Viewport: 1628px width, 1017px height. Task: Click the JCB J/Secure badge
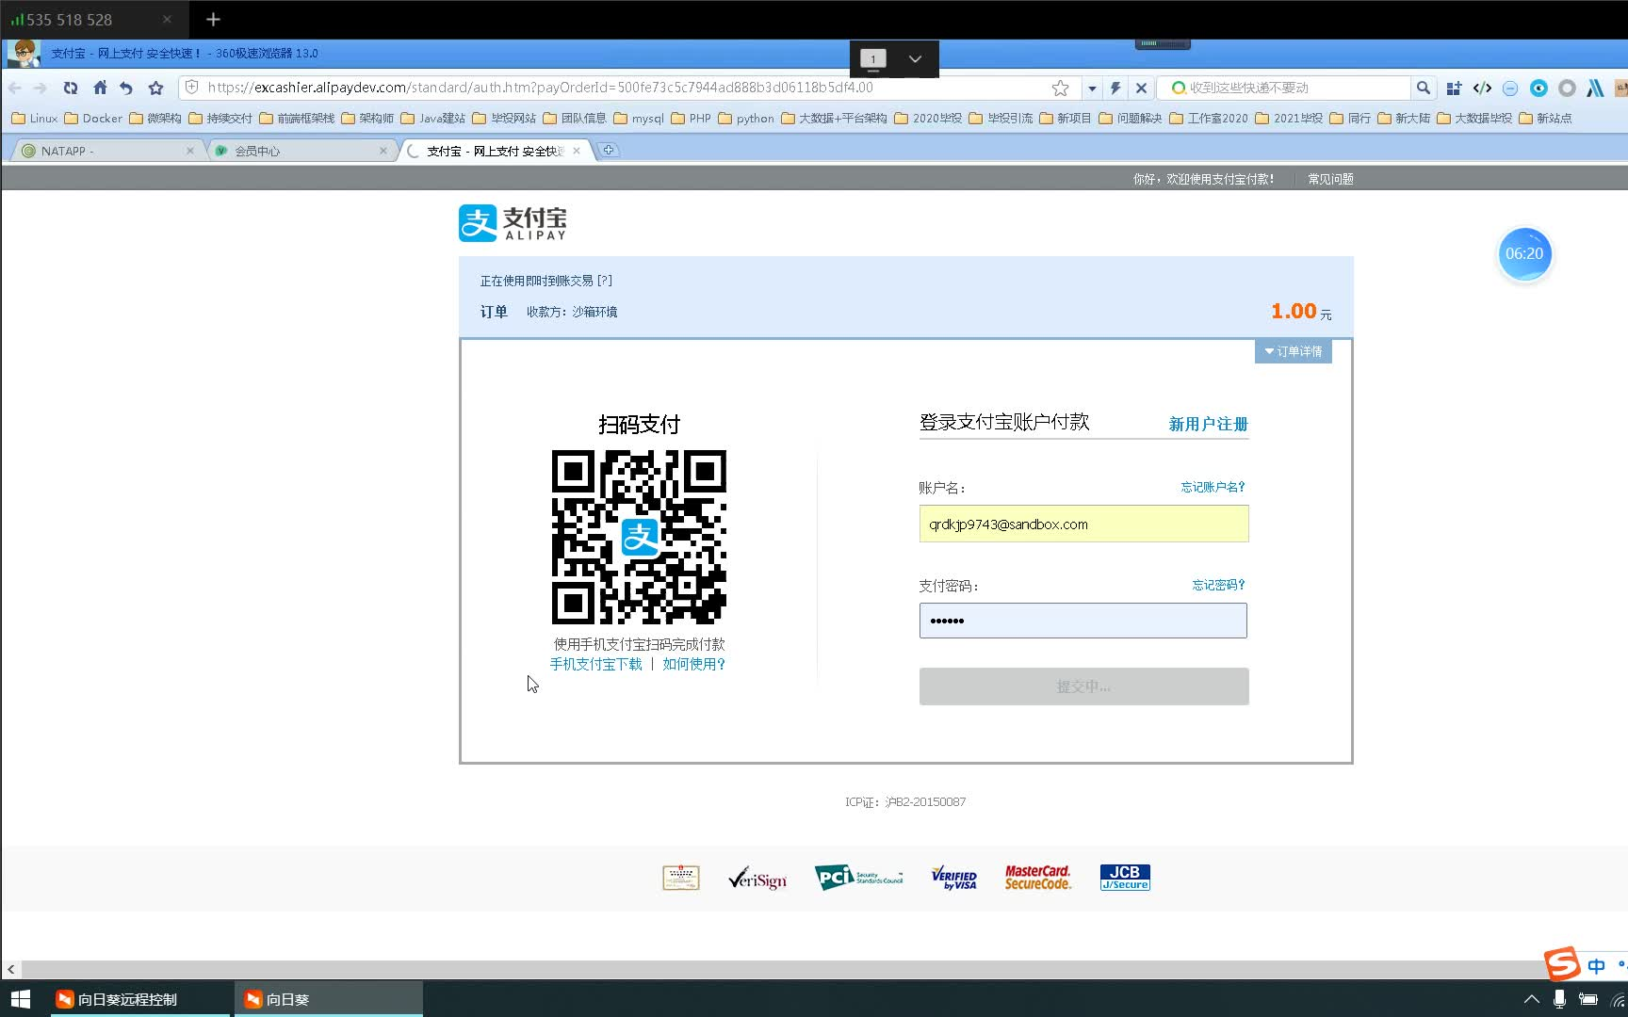pyautogui.click(x=1125, y=878)
